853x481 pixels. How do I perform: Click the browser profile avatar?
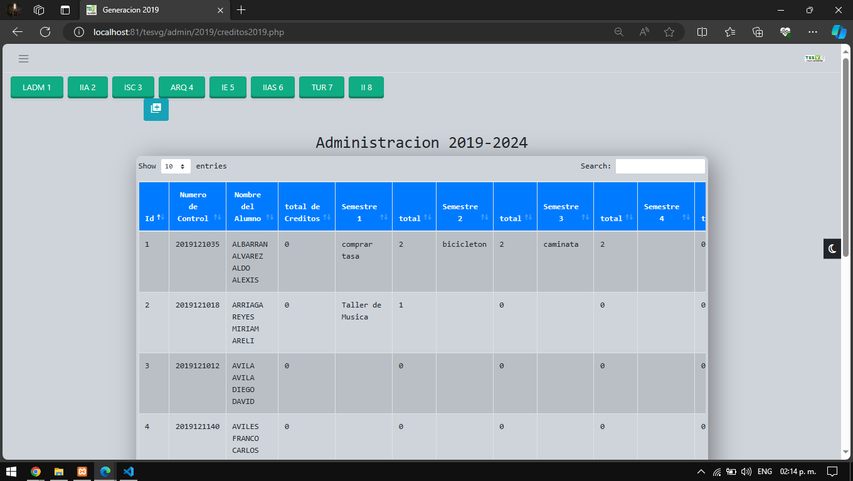pos(14,10)
